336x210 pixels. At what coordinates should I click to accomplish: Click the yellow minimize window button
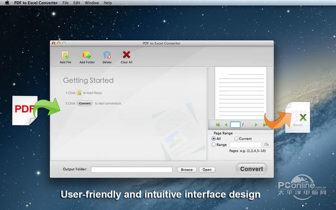(x=59, y=43)
